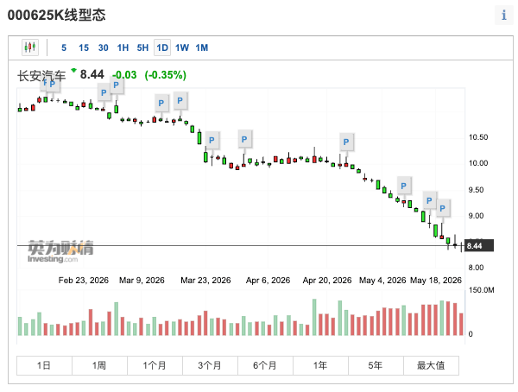Screen dimensions: 518x392
Task: Set range to 1周
Action: tap(99, 365)
